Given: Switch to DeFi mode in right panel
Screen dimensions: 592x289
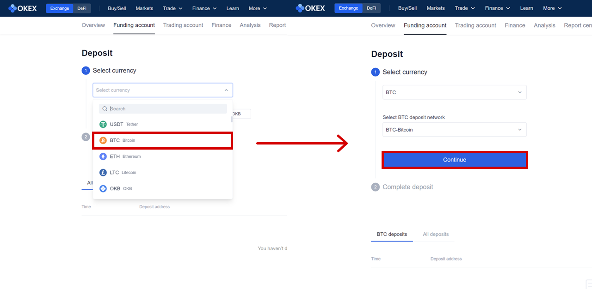Looking at the screenshot, I should pos(371,8).
